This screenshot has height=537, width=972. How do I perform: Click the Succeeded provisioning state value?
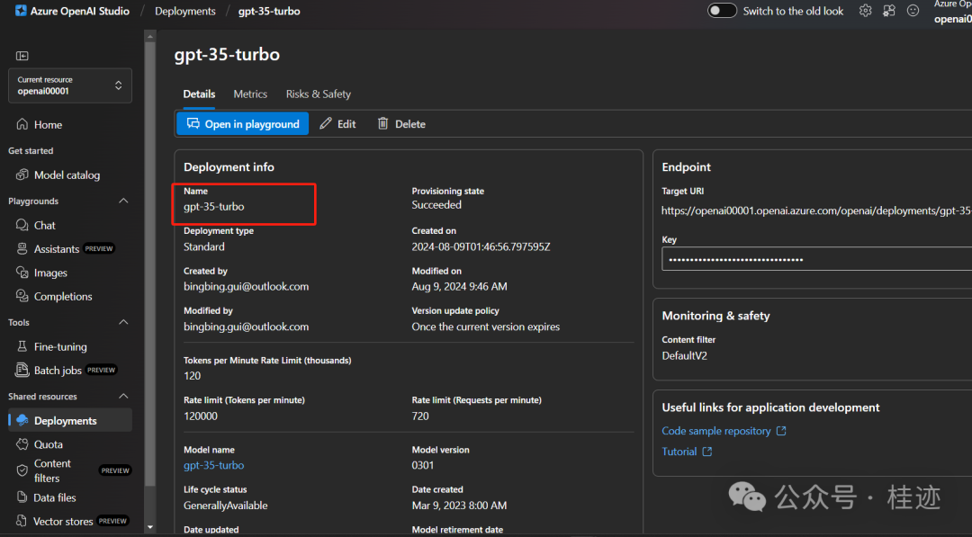click(x=436, y=204)
